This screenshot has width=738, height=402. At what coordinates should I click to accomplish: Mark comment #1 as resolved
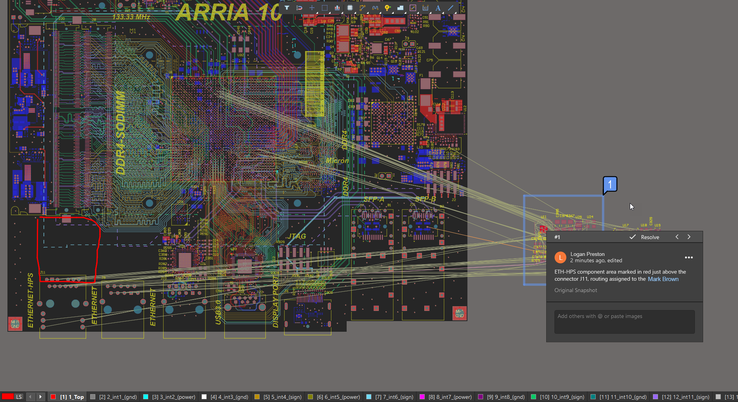(645, 237)
